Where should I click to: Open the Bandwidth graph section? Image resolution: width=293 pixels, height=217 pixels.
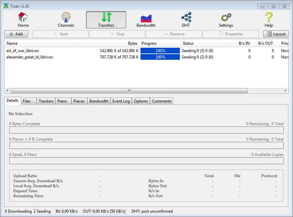coord(146,20)
